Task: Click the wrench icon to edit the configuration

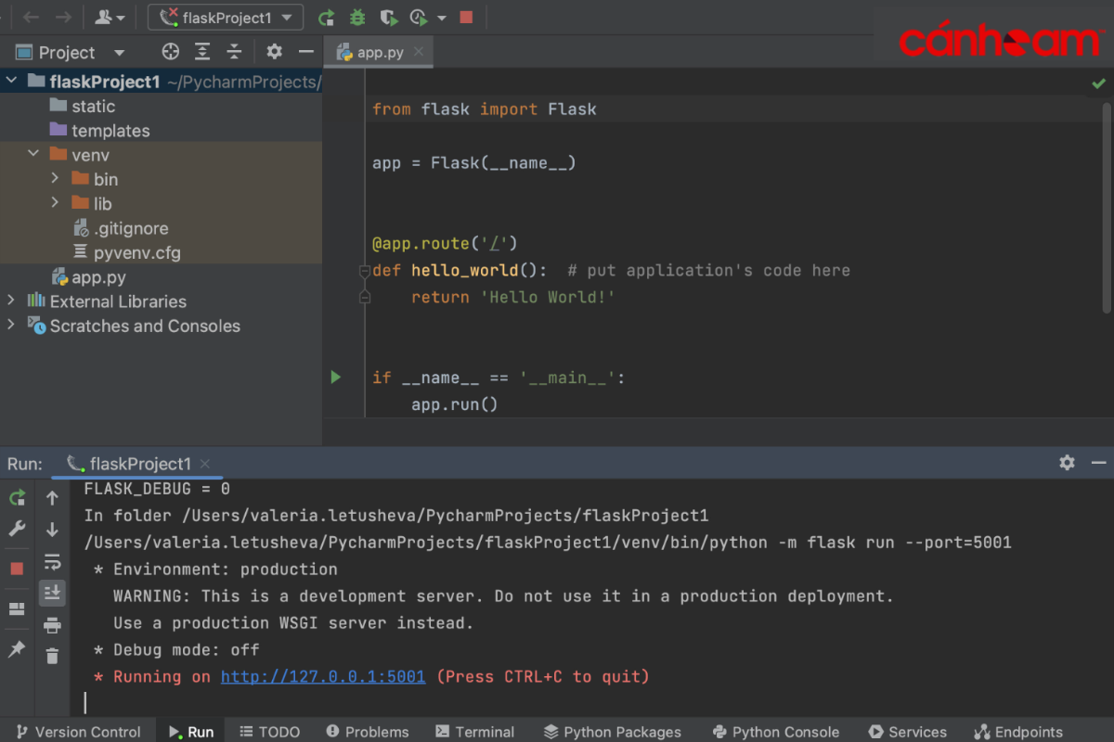Action: pyautogui.click(x=17, y=530)
